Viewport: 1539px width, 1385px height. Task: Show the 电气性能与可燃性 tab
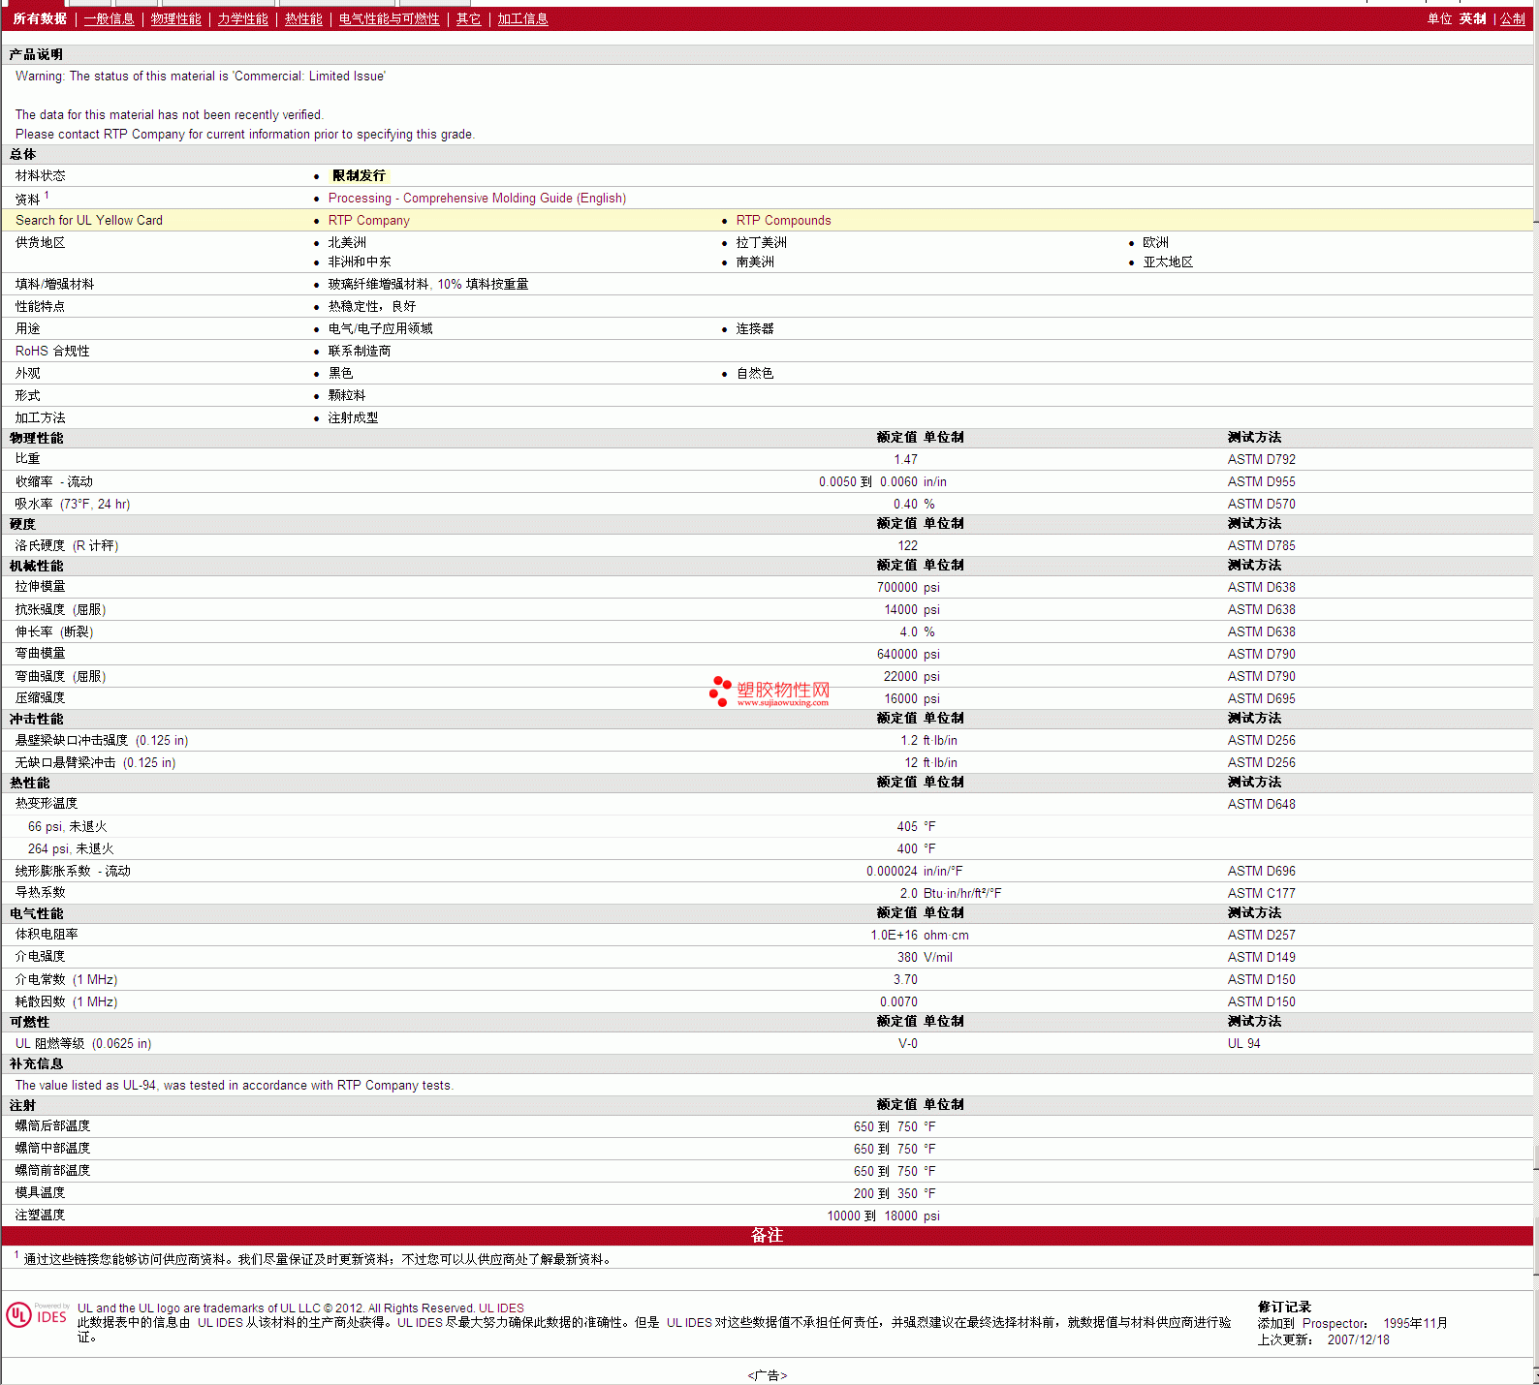(x=389, y=19)
